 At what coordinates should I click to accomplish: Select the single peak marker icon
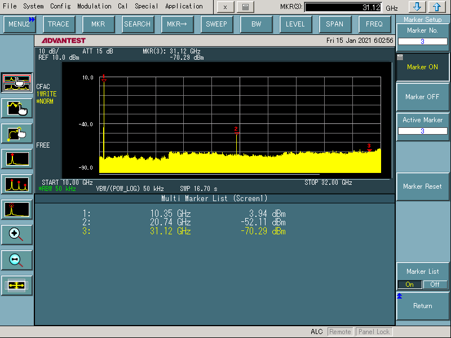17,159
